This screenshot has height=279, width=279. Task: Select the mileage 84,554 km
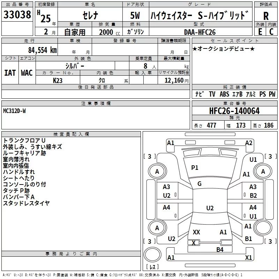(x=42, y=50)
